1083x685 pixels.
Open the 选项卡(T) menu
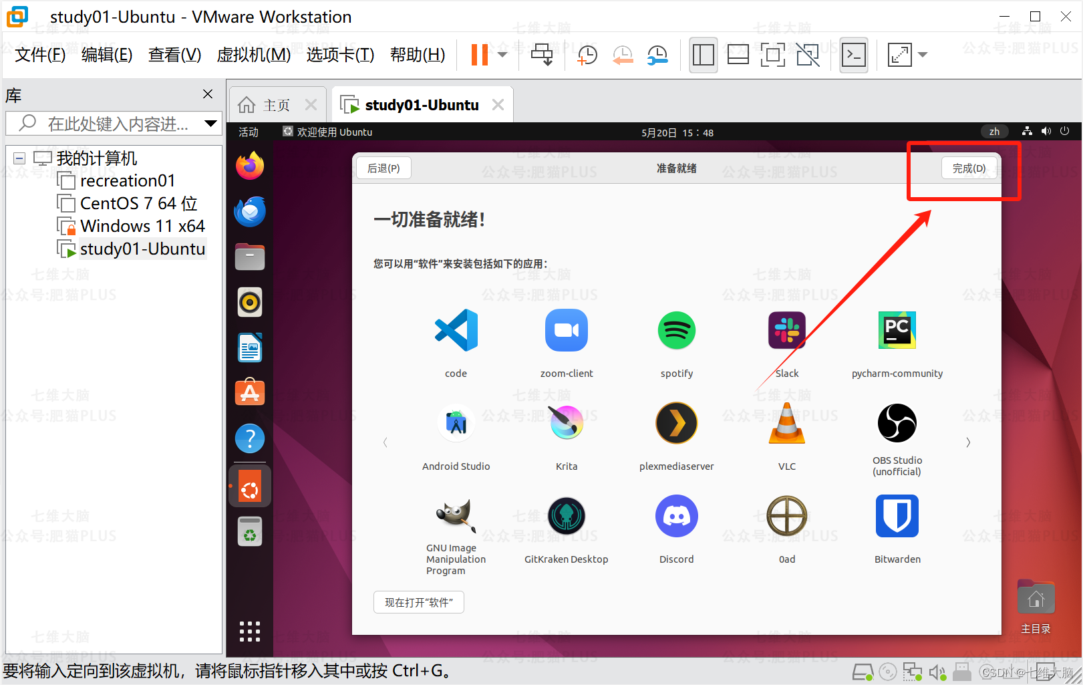tap(340, 55)
